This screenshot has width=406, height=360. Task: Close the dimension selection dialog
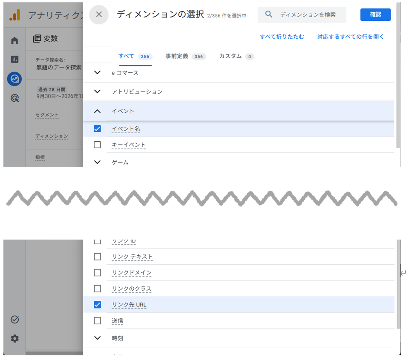pyautogui.click(x=99, y=14)
